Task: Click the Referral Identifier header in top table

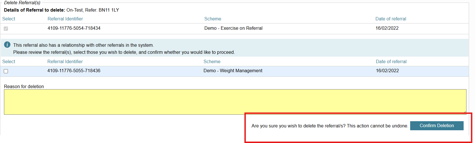Action: tap(65, 19)
